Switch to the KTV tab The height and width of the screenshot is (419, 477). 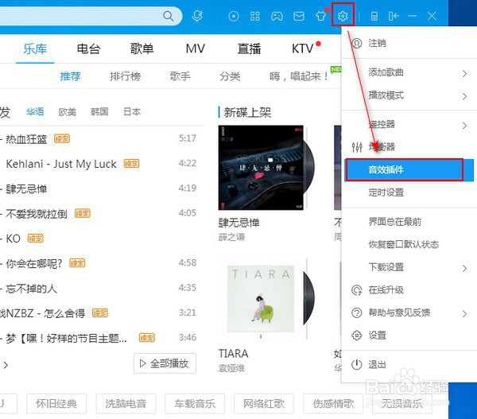[303, 48]
